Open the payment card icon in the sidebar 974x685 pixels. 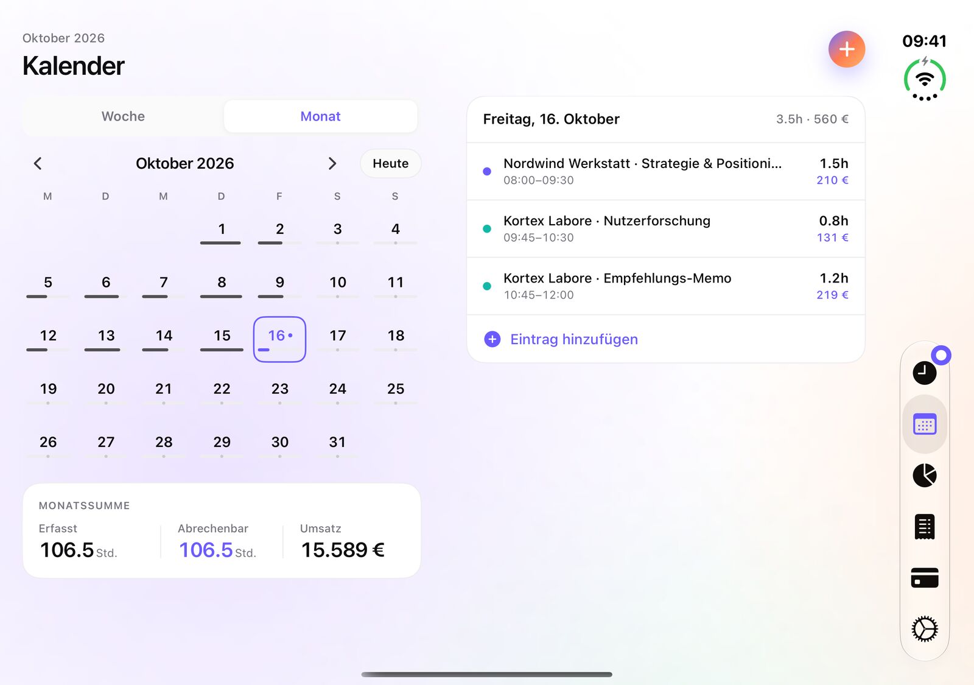pos(924,577)
